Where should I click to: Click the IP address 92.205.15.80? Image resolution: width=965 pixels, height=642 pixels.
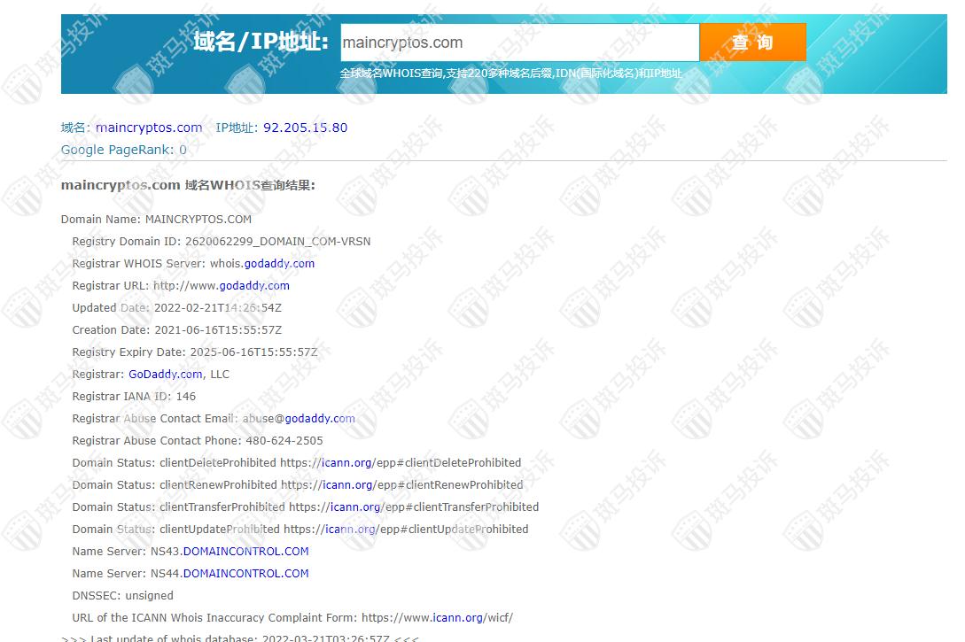coord(305,128)
